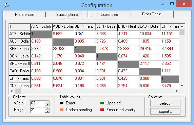Select the cell with value 0.900
Image resolution: width=194 pixels, height=125 pixels.
[x=150, y=79]
